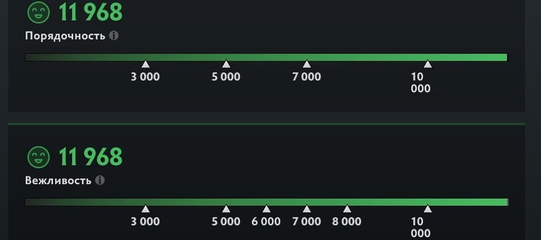Click the 10 000 triangle marker under Порядочность bar

click(427, 64)
